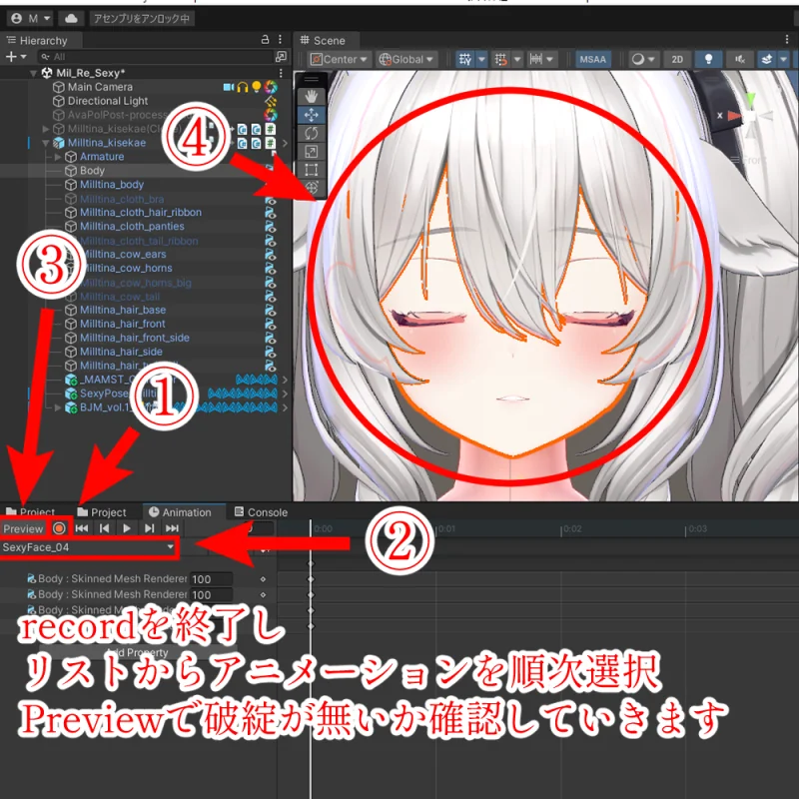
Task: Click the MSAA button
Action: (592, 59)
